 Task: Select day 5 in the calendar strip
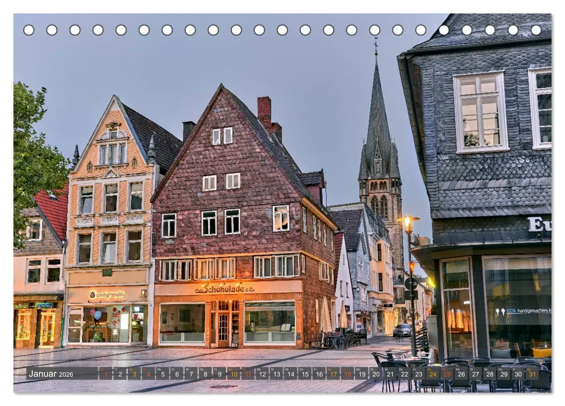(162, 374)
